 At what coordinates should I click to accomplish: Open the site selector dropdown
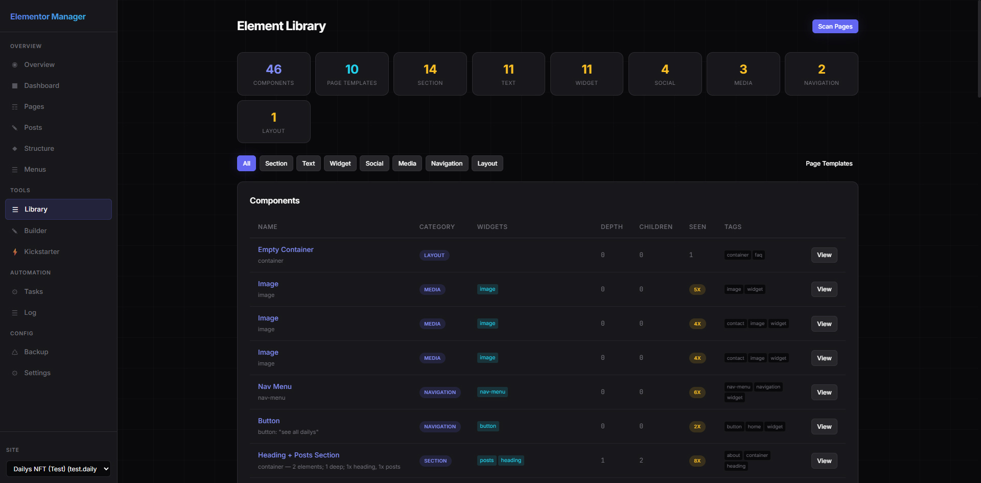58,469
